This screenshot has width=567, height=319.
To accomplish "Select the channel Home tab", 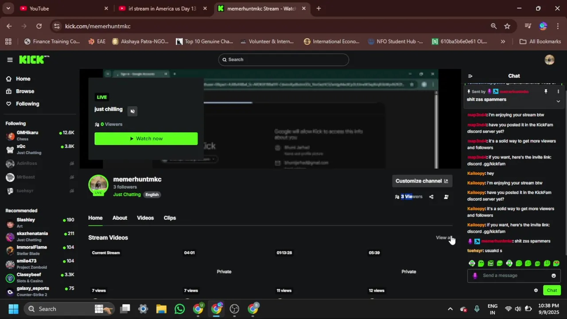I will (95, 218).
